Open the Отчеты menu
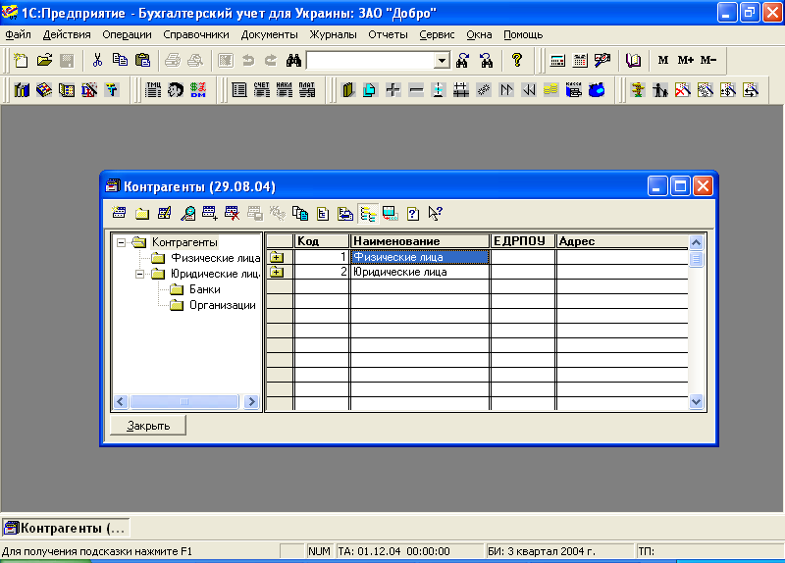The height and width of the screenshot is (563, 785). click(388, 34)
